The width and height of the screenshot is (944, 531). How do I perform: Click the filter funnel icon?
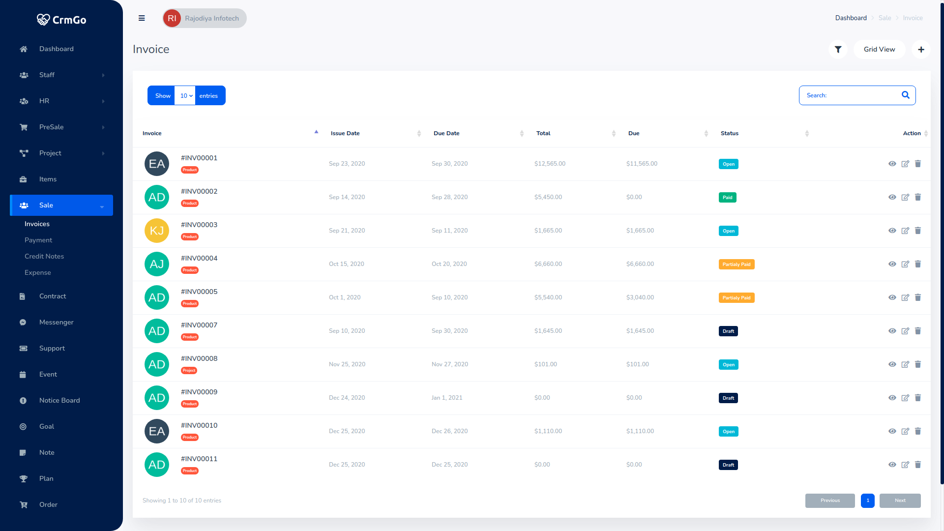pyautogui.click(x=838, y=49)
